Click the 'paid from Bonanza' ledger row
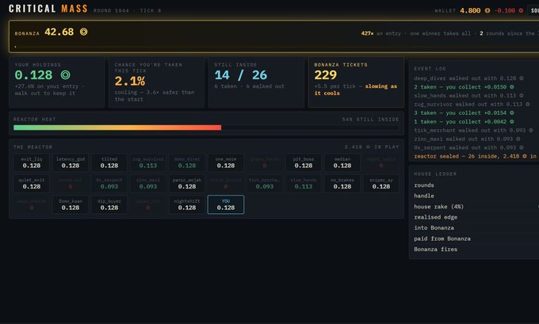539x324 pixels. 476,238
